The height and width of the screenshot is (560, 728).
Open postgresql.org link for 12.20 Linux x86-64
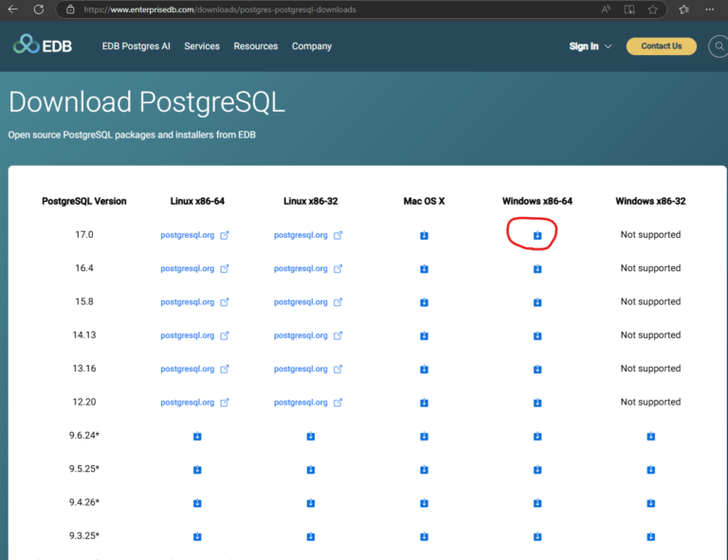tap(194, 403)
